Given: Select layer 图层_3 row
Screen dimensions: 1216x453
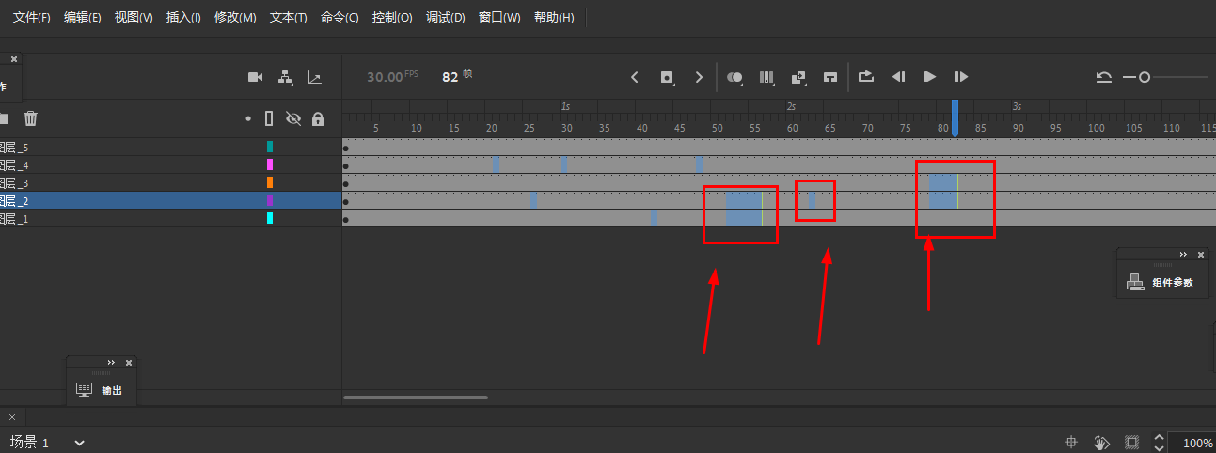Looking at the screenshot, I should coord(169,182).
